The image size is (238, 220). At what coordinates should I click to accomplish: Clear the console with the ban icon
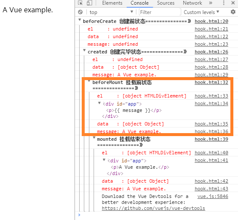click(80, 12)
